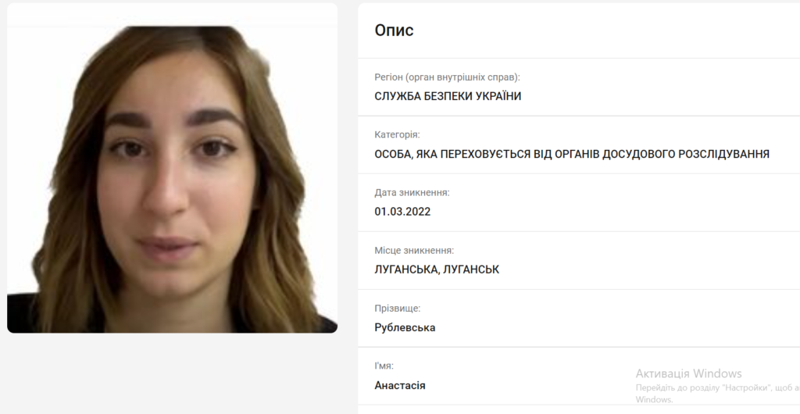This screenshot has width=800, height=414.
Task: Click the word ЛУГАНСЬКА before the comma
Action: tap(406, 269)
